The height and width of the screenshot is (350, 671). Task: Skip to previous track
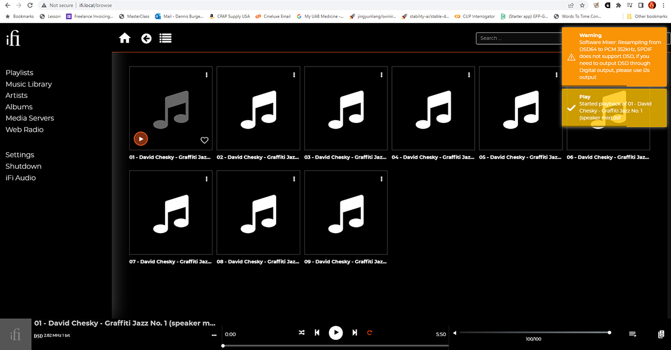(317, 333)
